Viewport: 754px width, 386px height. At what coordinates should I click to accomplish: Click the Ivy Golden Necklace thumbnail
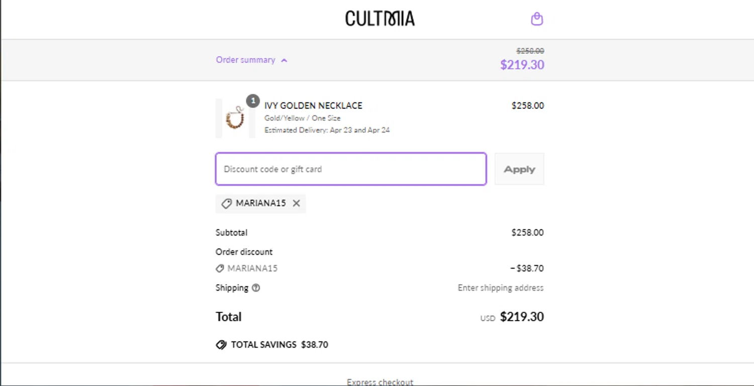click(235, 118)
